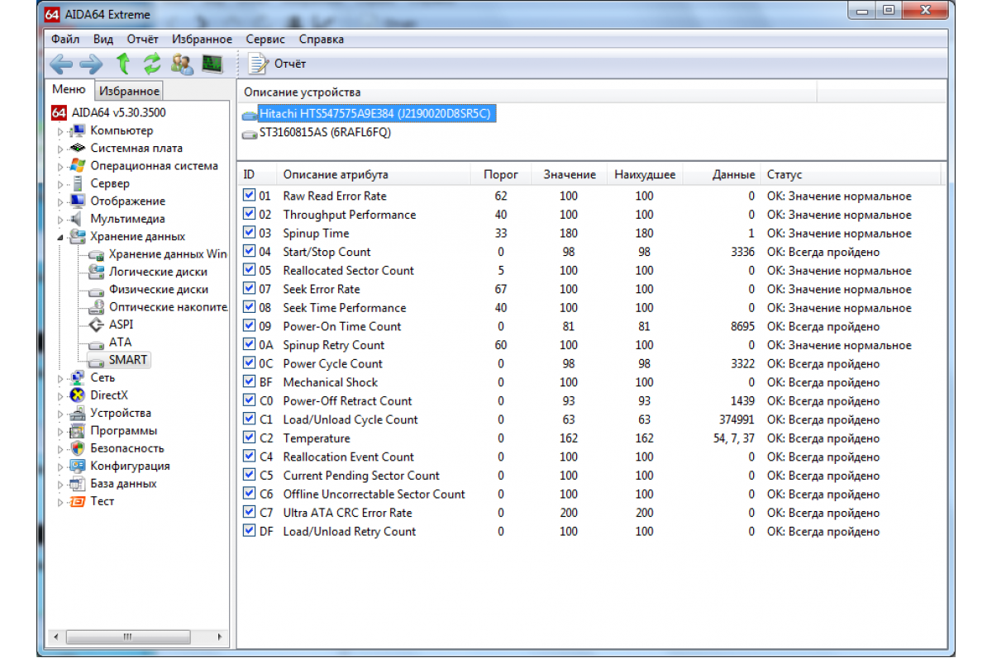
Task: Click the Отчёт toolbar button label
Action: click(290, 64)
